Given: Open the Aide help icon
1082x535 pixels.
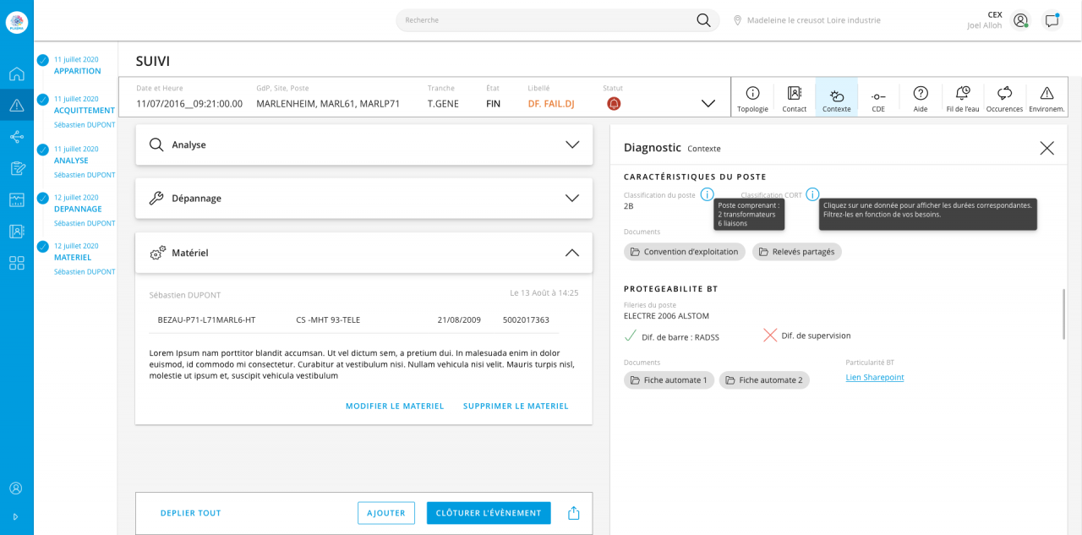Looking at the screenshot, I should coord(921,97).
